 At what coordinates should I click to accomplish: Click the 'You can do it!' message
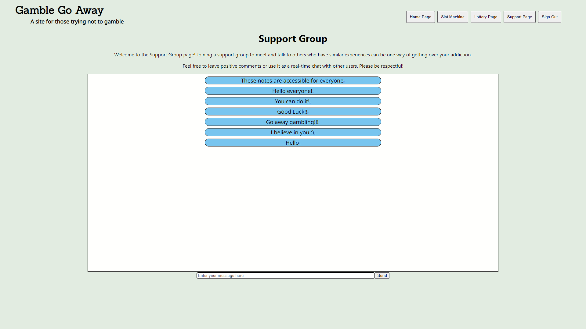click(292, 101)
